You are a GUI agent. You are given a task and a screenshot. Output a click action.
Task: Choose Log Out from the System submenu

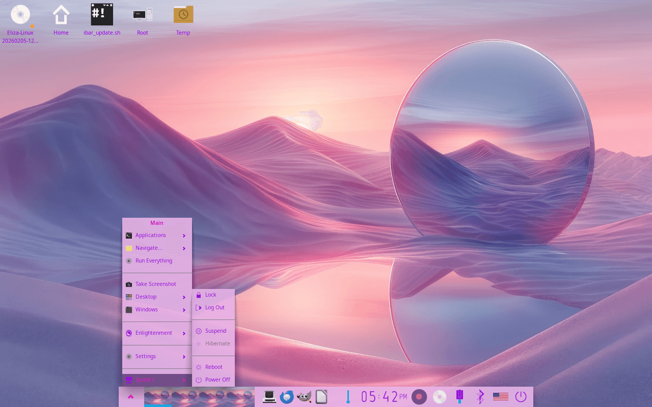214,307
